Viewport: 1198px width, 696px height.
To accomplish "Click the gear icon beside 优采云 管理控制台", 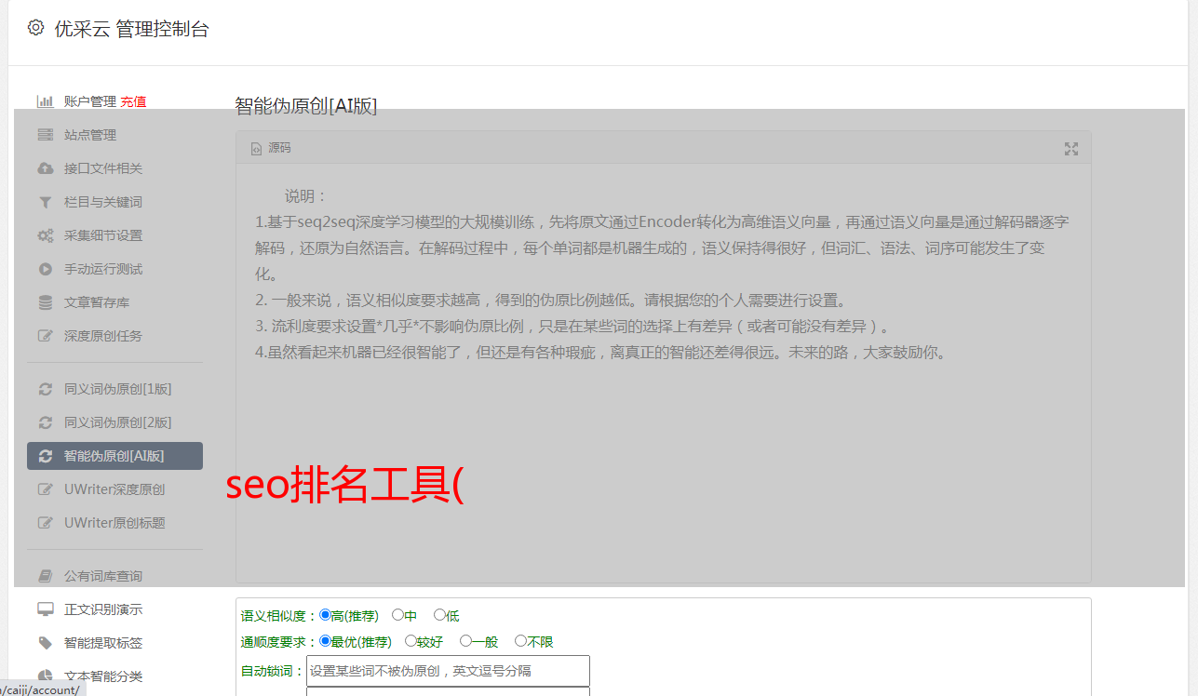I will click(x=35, y=28).
